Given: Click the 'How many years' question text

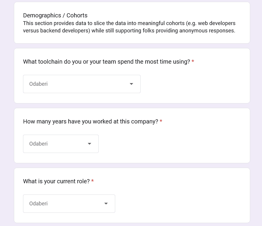Looking at the screenshot, I should pos(90,121).
